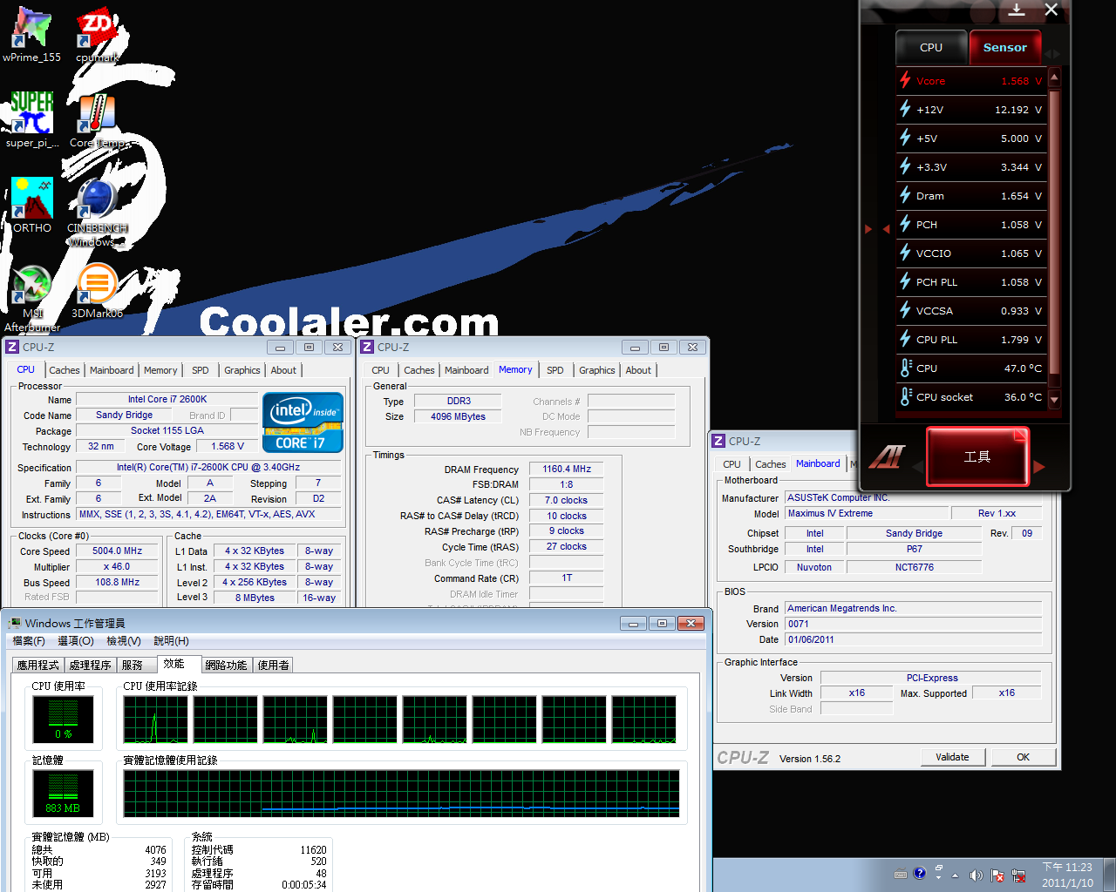Screen dimensions: 1116x892
Task: Click the red 工具 tool button
Action: coord(977,456)
